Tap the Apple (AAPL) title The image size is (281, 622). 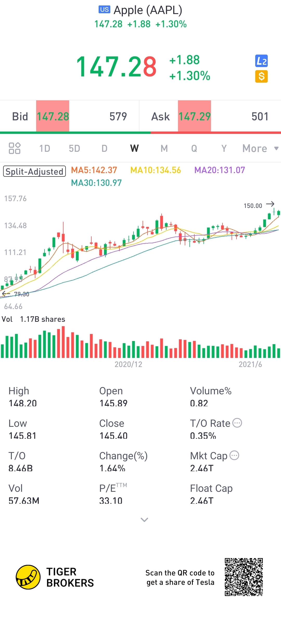148,10
